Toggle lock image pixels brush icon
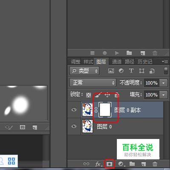This screenshot has height=170, width=170. coord(98,95)
